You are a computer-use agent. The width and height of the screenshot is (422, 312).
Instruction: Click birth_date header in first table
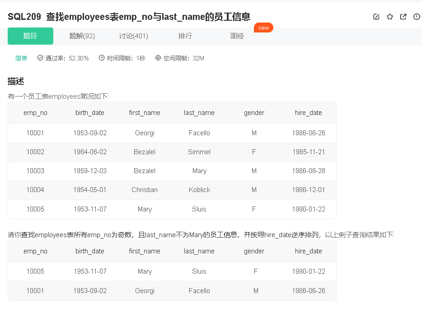[x=90, y=113]
